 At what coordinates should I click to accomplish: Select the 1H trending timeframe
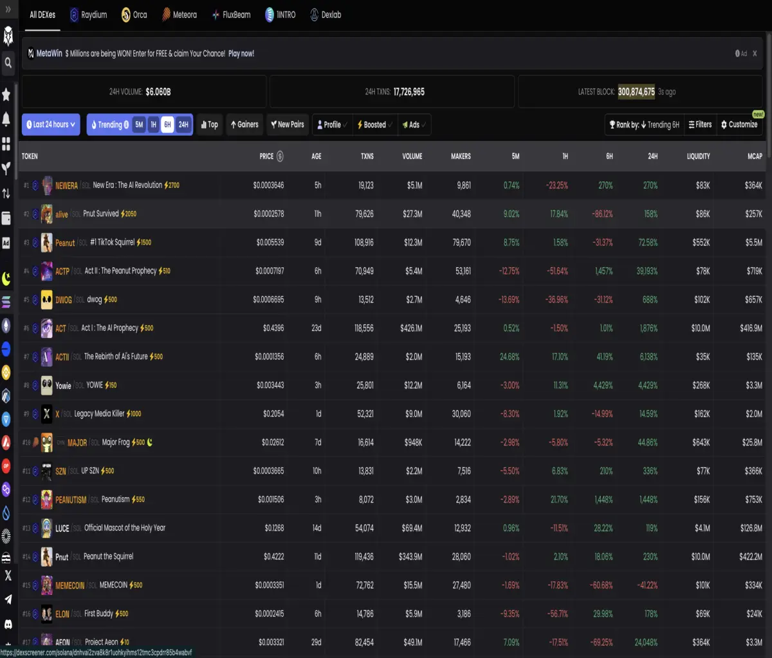(x=153, y=125)
